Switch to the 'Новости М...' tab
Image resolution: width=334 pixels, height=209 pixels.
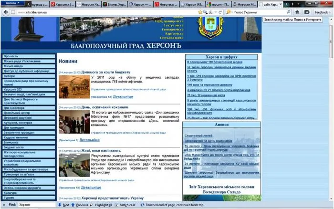(x=244, y=4)
